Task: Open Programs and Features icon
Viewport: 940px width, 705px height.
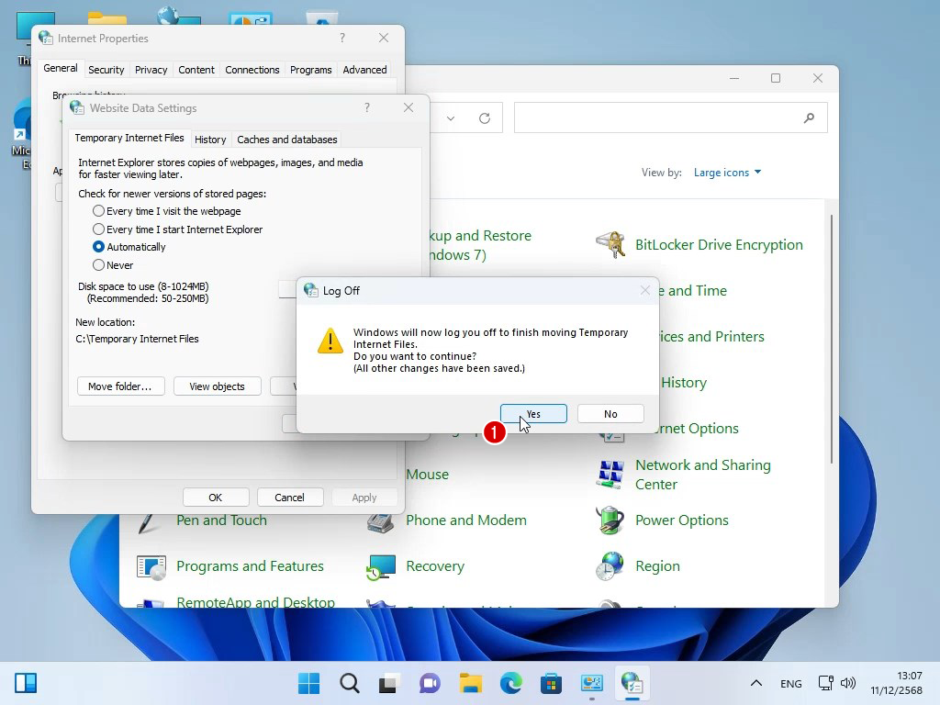Action: pos(151,566)
